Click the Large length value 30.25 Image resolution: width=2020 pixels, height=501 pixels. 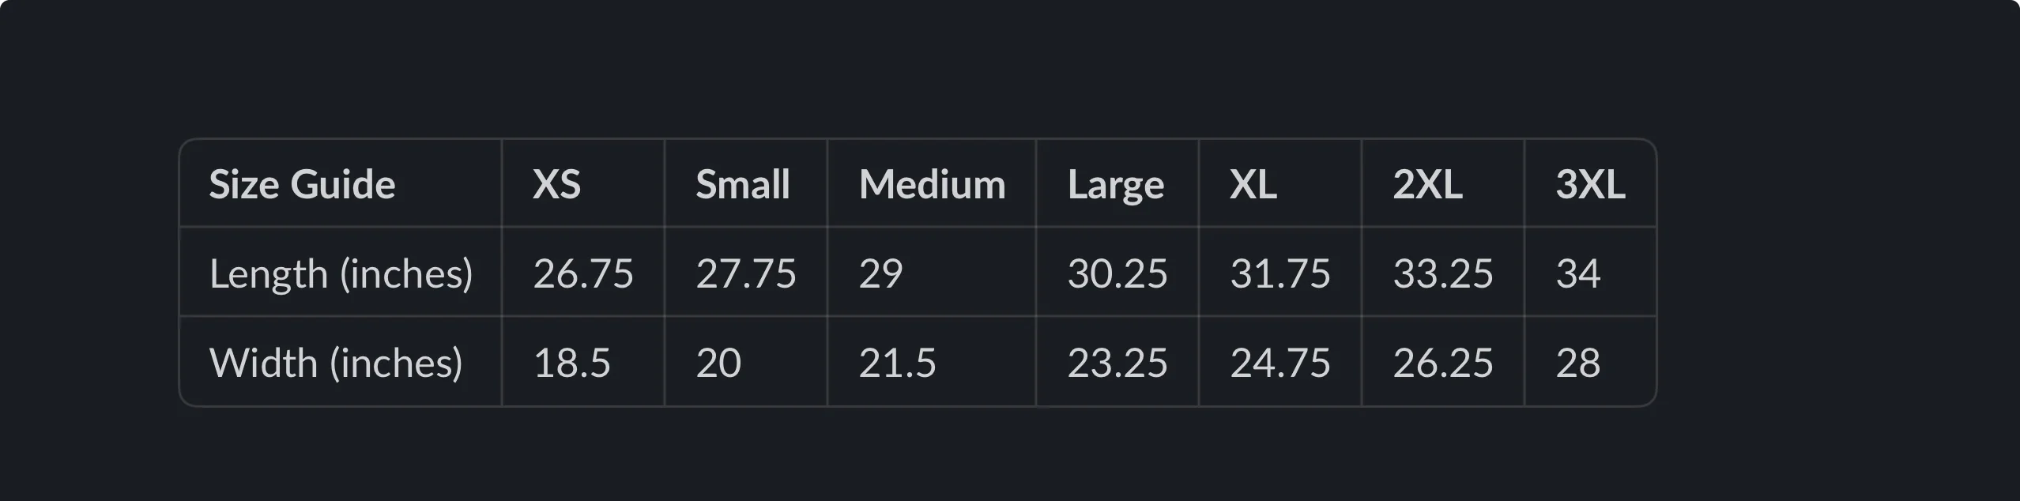[x=1117, y=273]
